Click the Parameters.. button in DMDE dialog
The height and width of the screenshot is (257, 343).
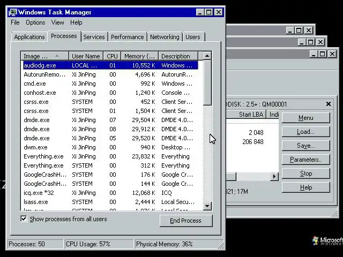(306, 160)
